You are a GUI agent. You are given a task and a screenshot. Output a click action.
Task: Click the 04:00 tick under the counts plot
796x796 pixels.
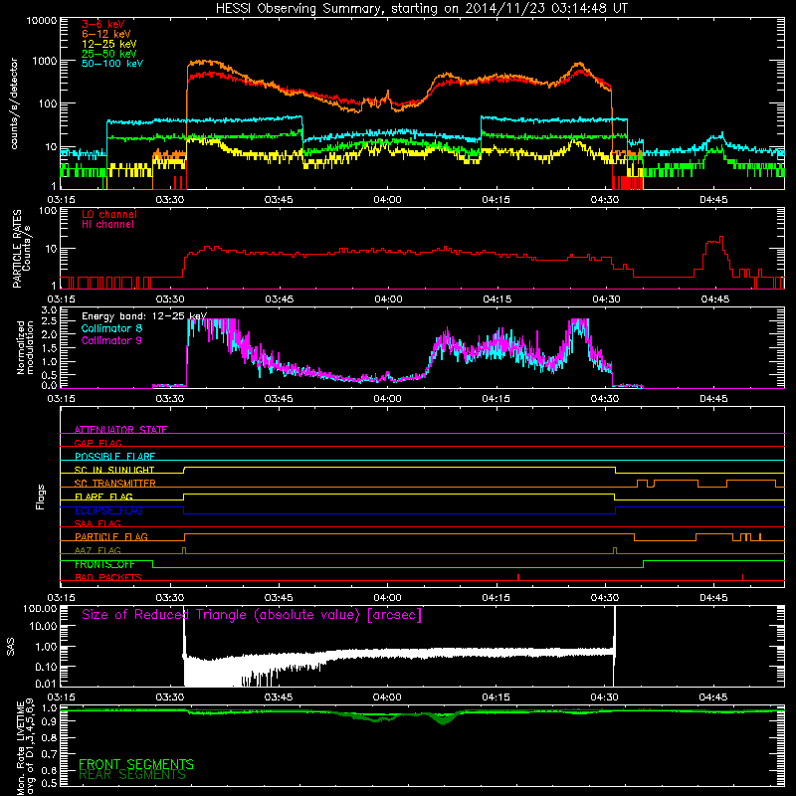tap(387, 200)
